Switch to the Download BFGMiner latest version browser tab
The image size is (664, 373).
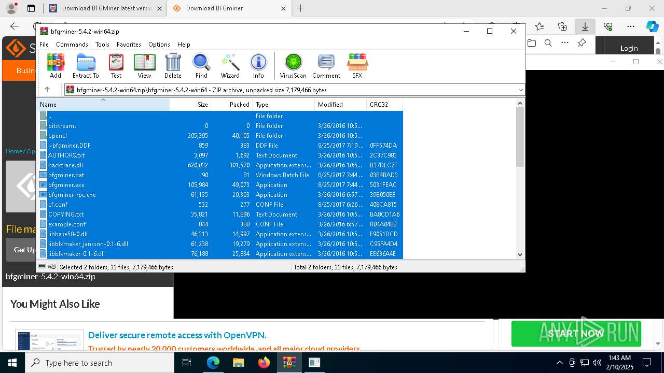coord(107,8)
